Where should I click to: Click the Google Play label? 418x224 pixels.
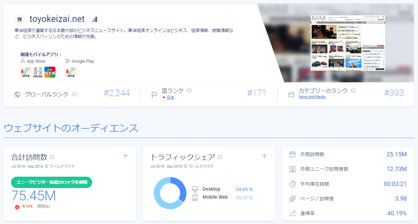[x=83, y=61]
